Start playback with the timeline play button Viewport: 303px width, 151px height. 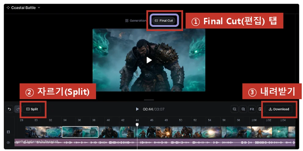point(137,109)
